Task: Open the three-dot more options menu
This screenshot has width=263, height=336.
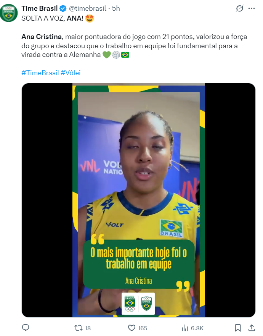Action: 252,8
